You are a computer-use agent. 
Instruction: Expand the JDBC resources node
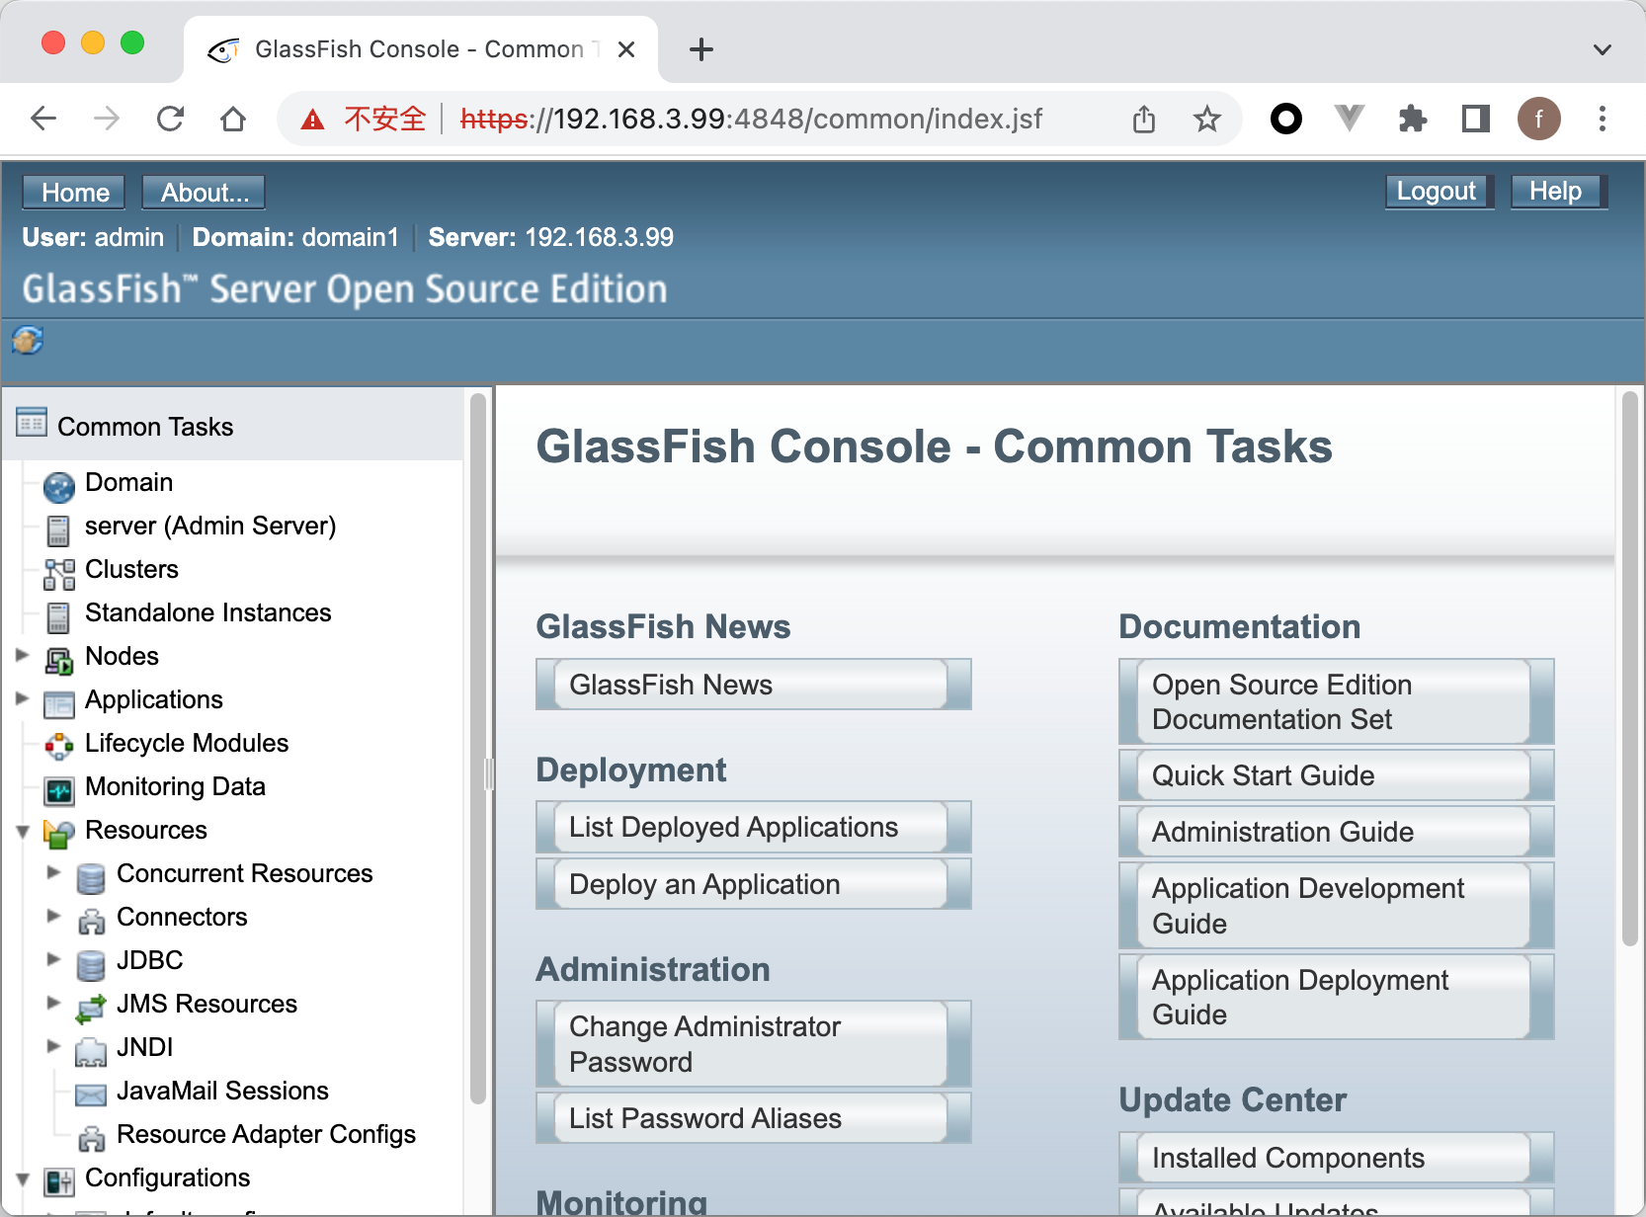[x=54, y=959]
